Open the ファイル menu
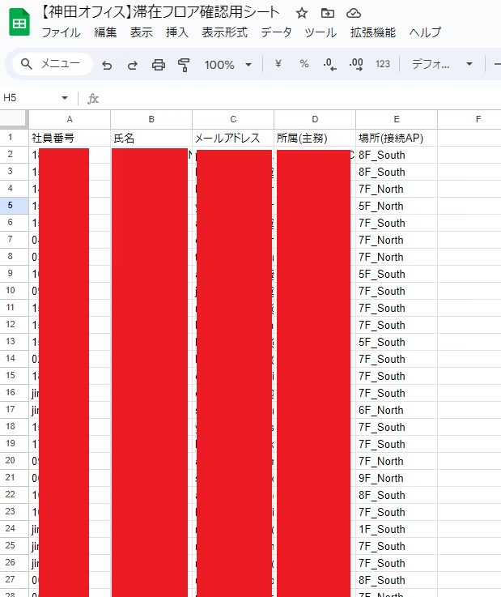The height and width of the screenshot is (597, 501). click(61, 32)
